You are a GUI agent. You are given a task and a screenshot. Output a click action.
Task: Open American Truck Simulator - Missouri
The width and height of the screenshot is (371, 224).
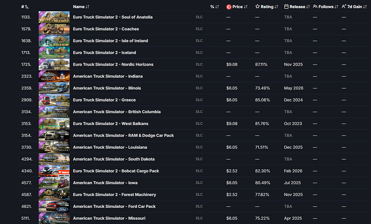pos(109,218)
